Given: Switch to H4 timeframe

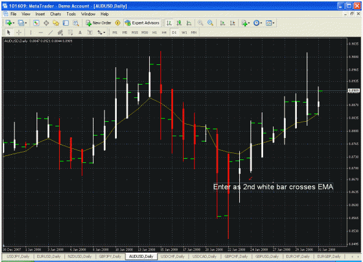Looking at the screenshot, I should tap(164, 32).
